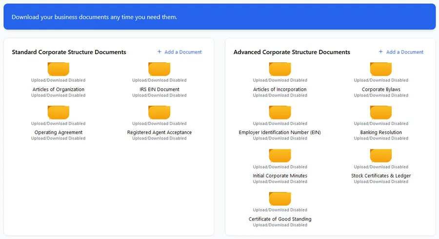Select the Articles of Incorporation label
This screenshot has height=239, width=439.
pyautogui.click(x=279, y=89)
